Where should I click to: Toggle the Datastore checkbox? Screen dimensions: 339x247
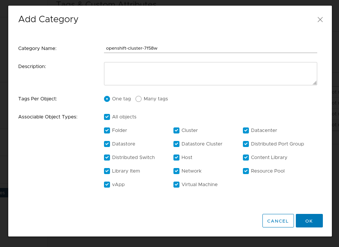(x=107, y=144)
